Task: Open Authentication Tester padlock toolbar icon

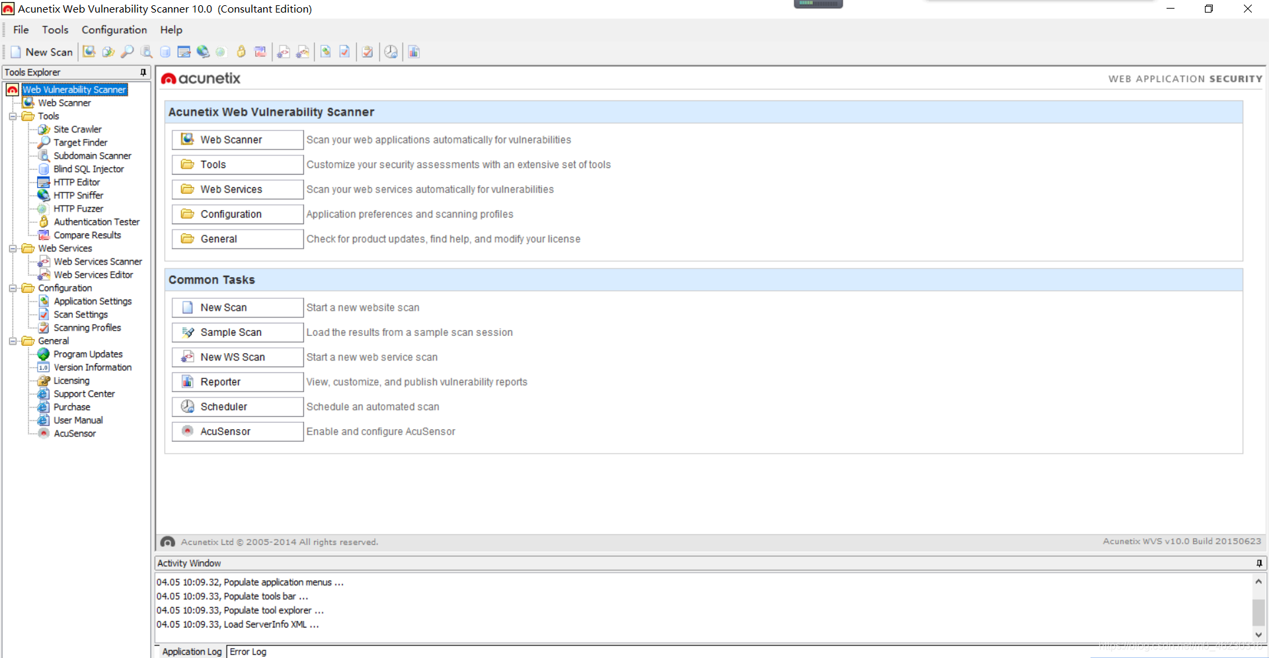Action: pyautogui.click(x=241, y=52)
